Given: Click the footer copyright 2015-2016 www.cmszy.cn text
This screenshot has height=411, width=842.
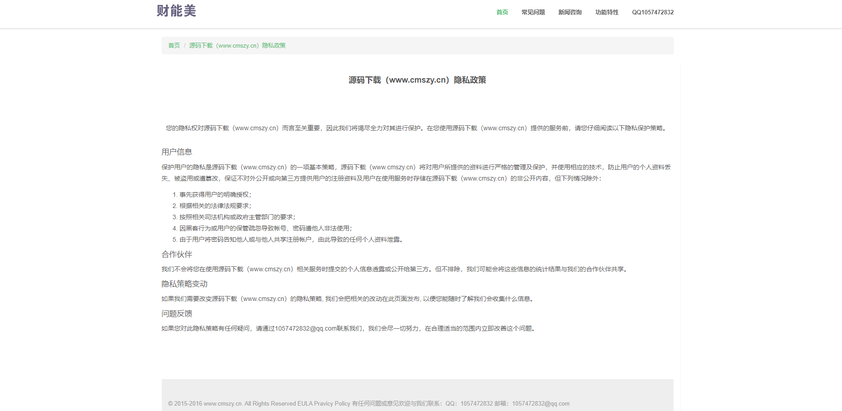Looking at the screenshot, I should [x=231, y=403].
